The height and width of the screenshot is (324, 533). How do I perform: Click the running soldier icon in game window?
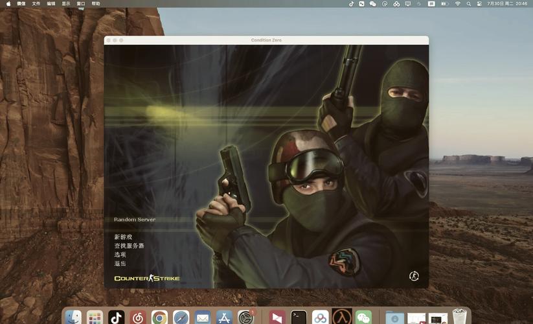coord(414,277)
